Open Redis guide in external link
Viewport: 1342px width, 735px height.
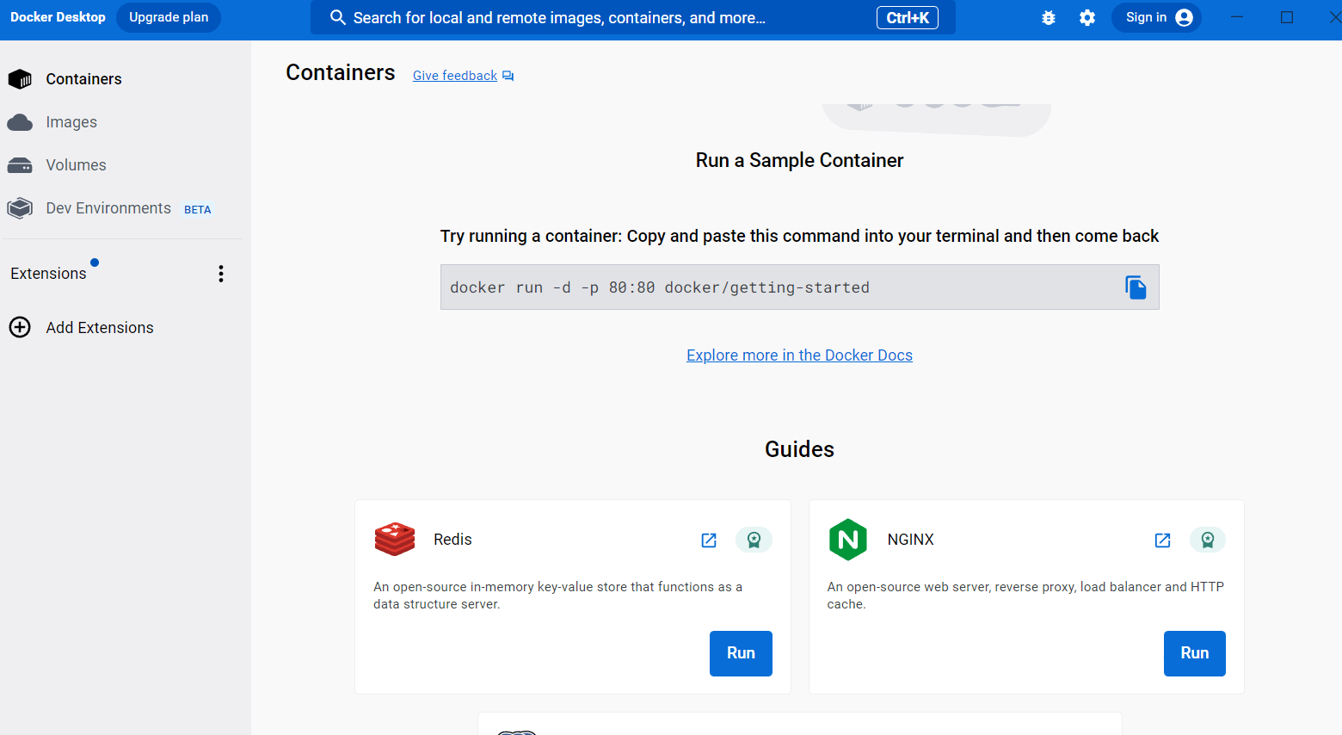click(x=709, y=540)
